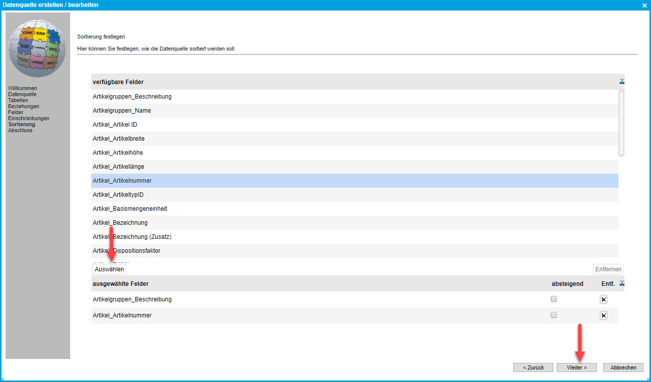Close the Datenquelle erstellen / bearbeiten dialog

pos(644,5)
